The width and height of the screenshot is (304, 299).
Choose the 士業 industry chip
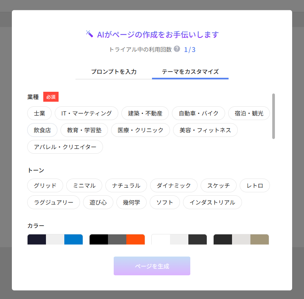39,113
